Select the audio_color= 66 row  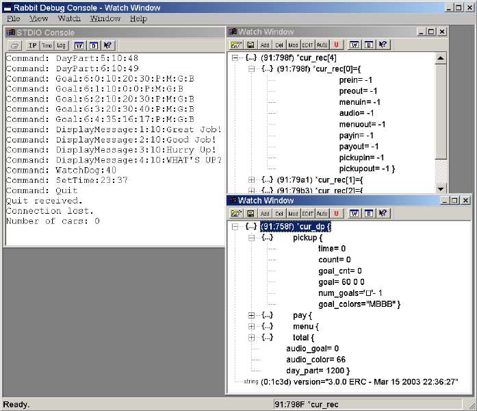(x=315, y=360)
